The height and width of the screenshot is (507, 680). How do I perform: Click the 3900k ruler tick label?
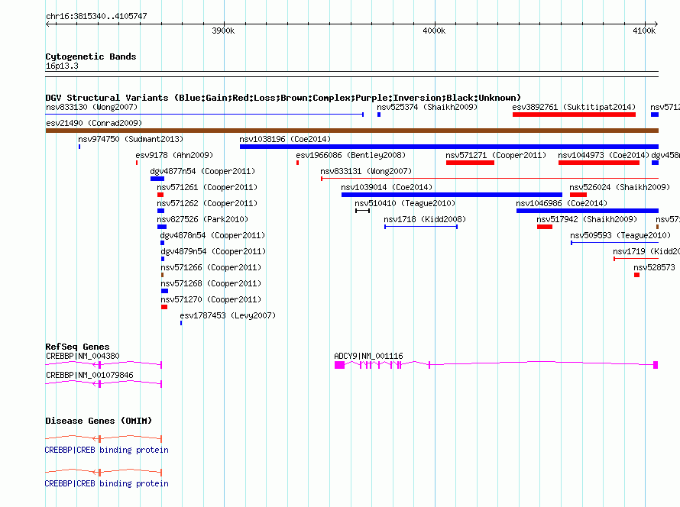(223, 31)
